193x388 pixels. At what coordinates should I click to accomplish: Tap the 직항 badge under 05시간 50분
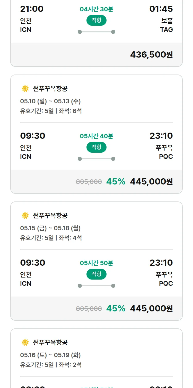click(x=97, y=274)
